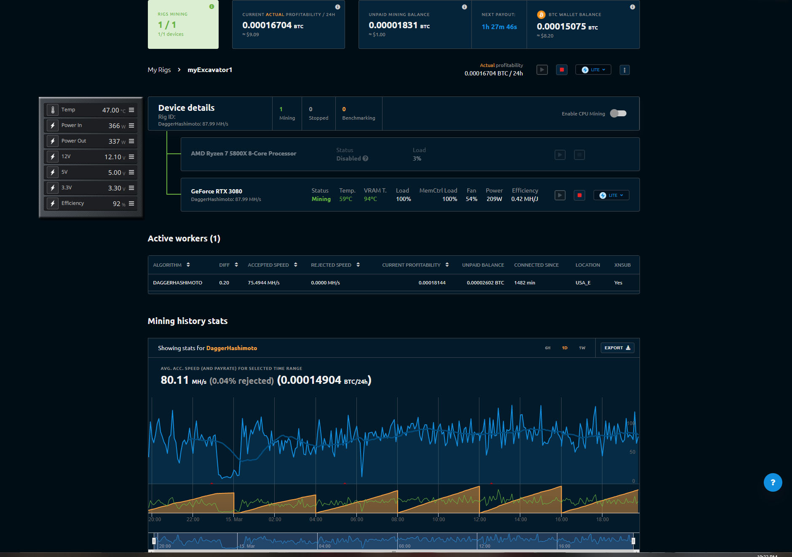This screenshot has height=557, width=792.
Task: Click the 75.4944 MH/s accepted speed value
Action: click(x=264, y=283)
